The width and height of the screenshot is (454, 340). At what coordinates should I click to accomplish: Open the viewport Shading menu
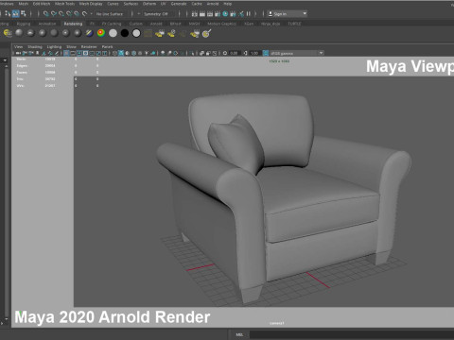[x=35, y=47]
